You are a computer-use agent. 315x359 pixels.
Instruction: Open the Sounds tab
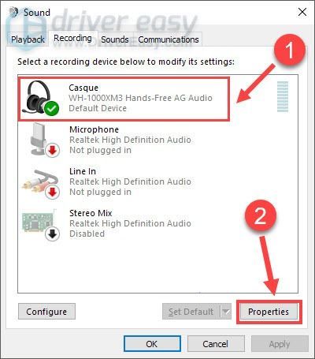pos(115,39)
